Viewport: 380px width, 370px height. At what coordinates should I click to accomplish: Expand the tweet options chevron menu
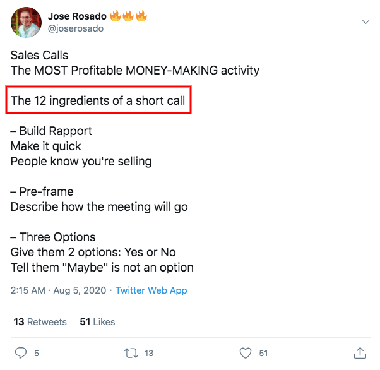click(365, 22)
